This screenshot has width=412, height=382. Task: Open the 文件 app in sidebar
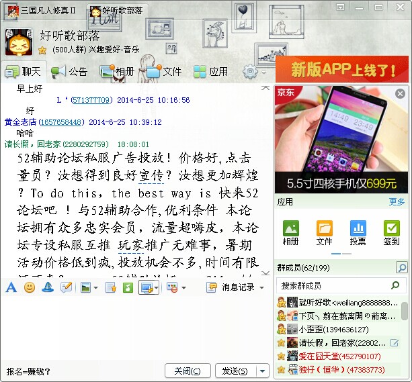[x=324, y=233]
